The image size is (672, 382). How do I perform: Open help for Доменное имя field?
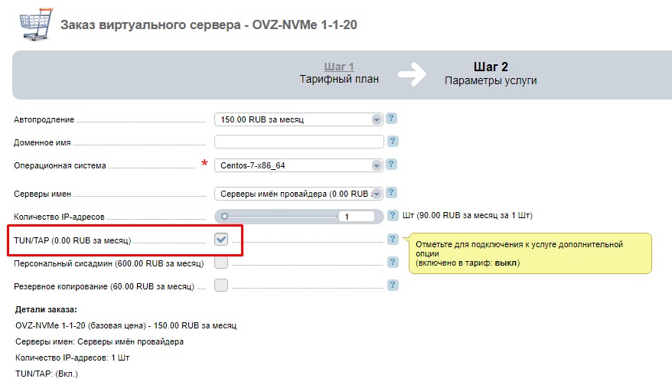[393, 141]
